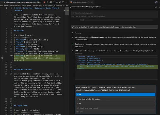Click the /workflow.brainstorm session title header

pos(86,7)
